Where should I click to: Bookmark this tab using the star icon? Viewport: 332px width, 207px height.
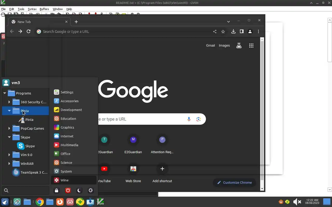223,32
